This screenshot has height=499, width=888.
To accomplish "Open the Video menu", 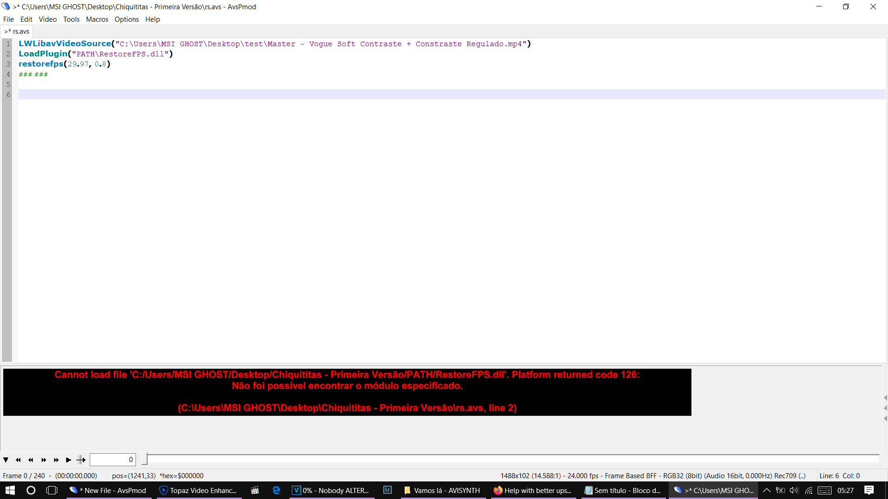I will click(x=48, y=19).
